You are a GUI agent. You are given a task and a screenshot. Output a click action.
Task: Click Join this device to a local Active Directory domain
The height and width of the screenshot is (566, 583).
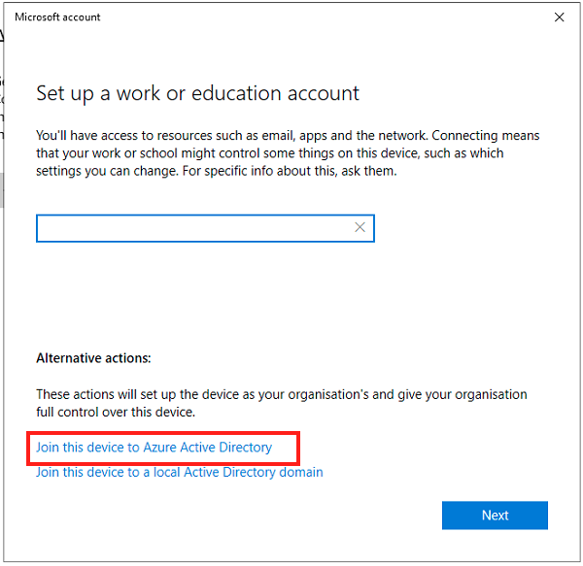179,472
